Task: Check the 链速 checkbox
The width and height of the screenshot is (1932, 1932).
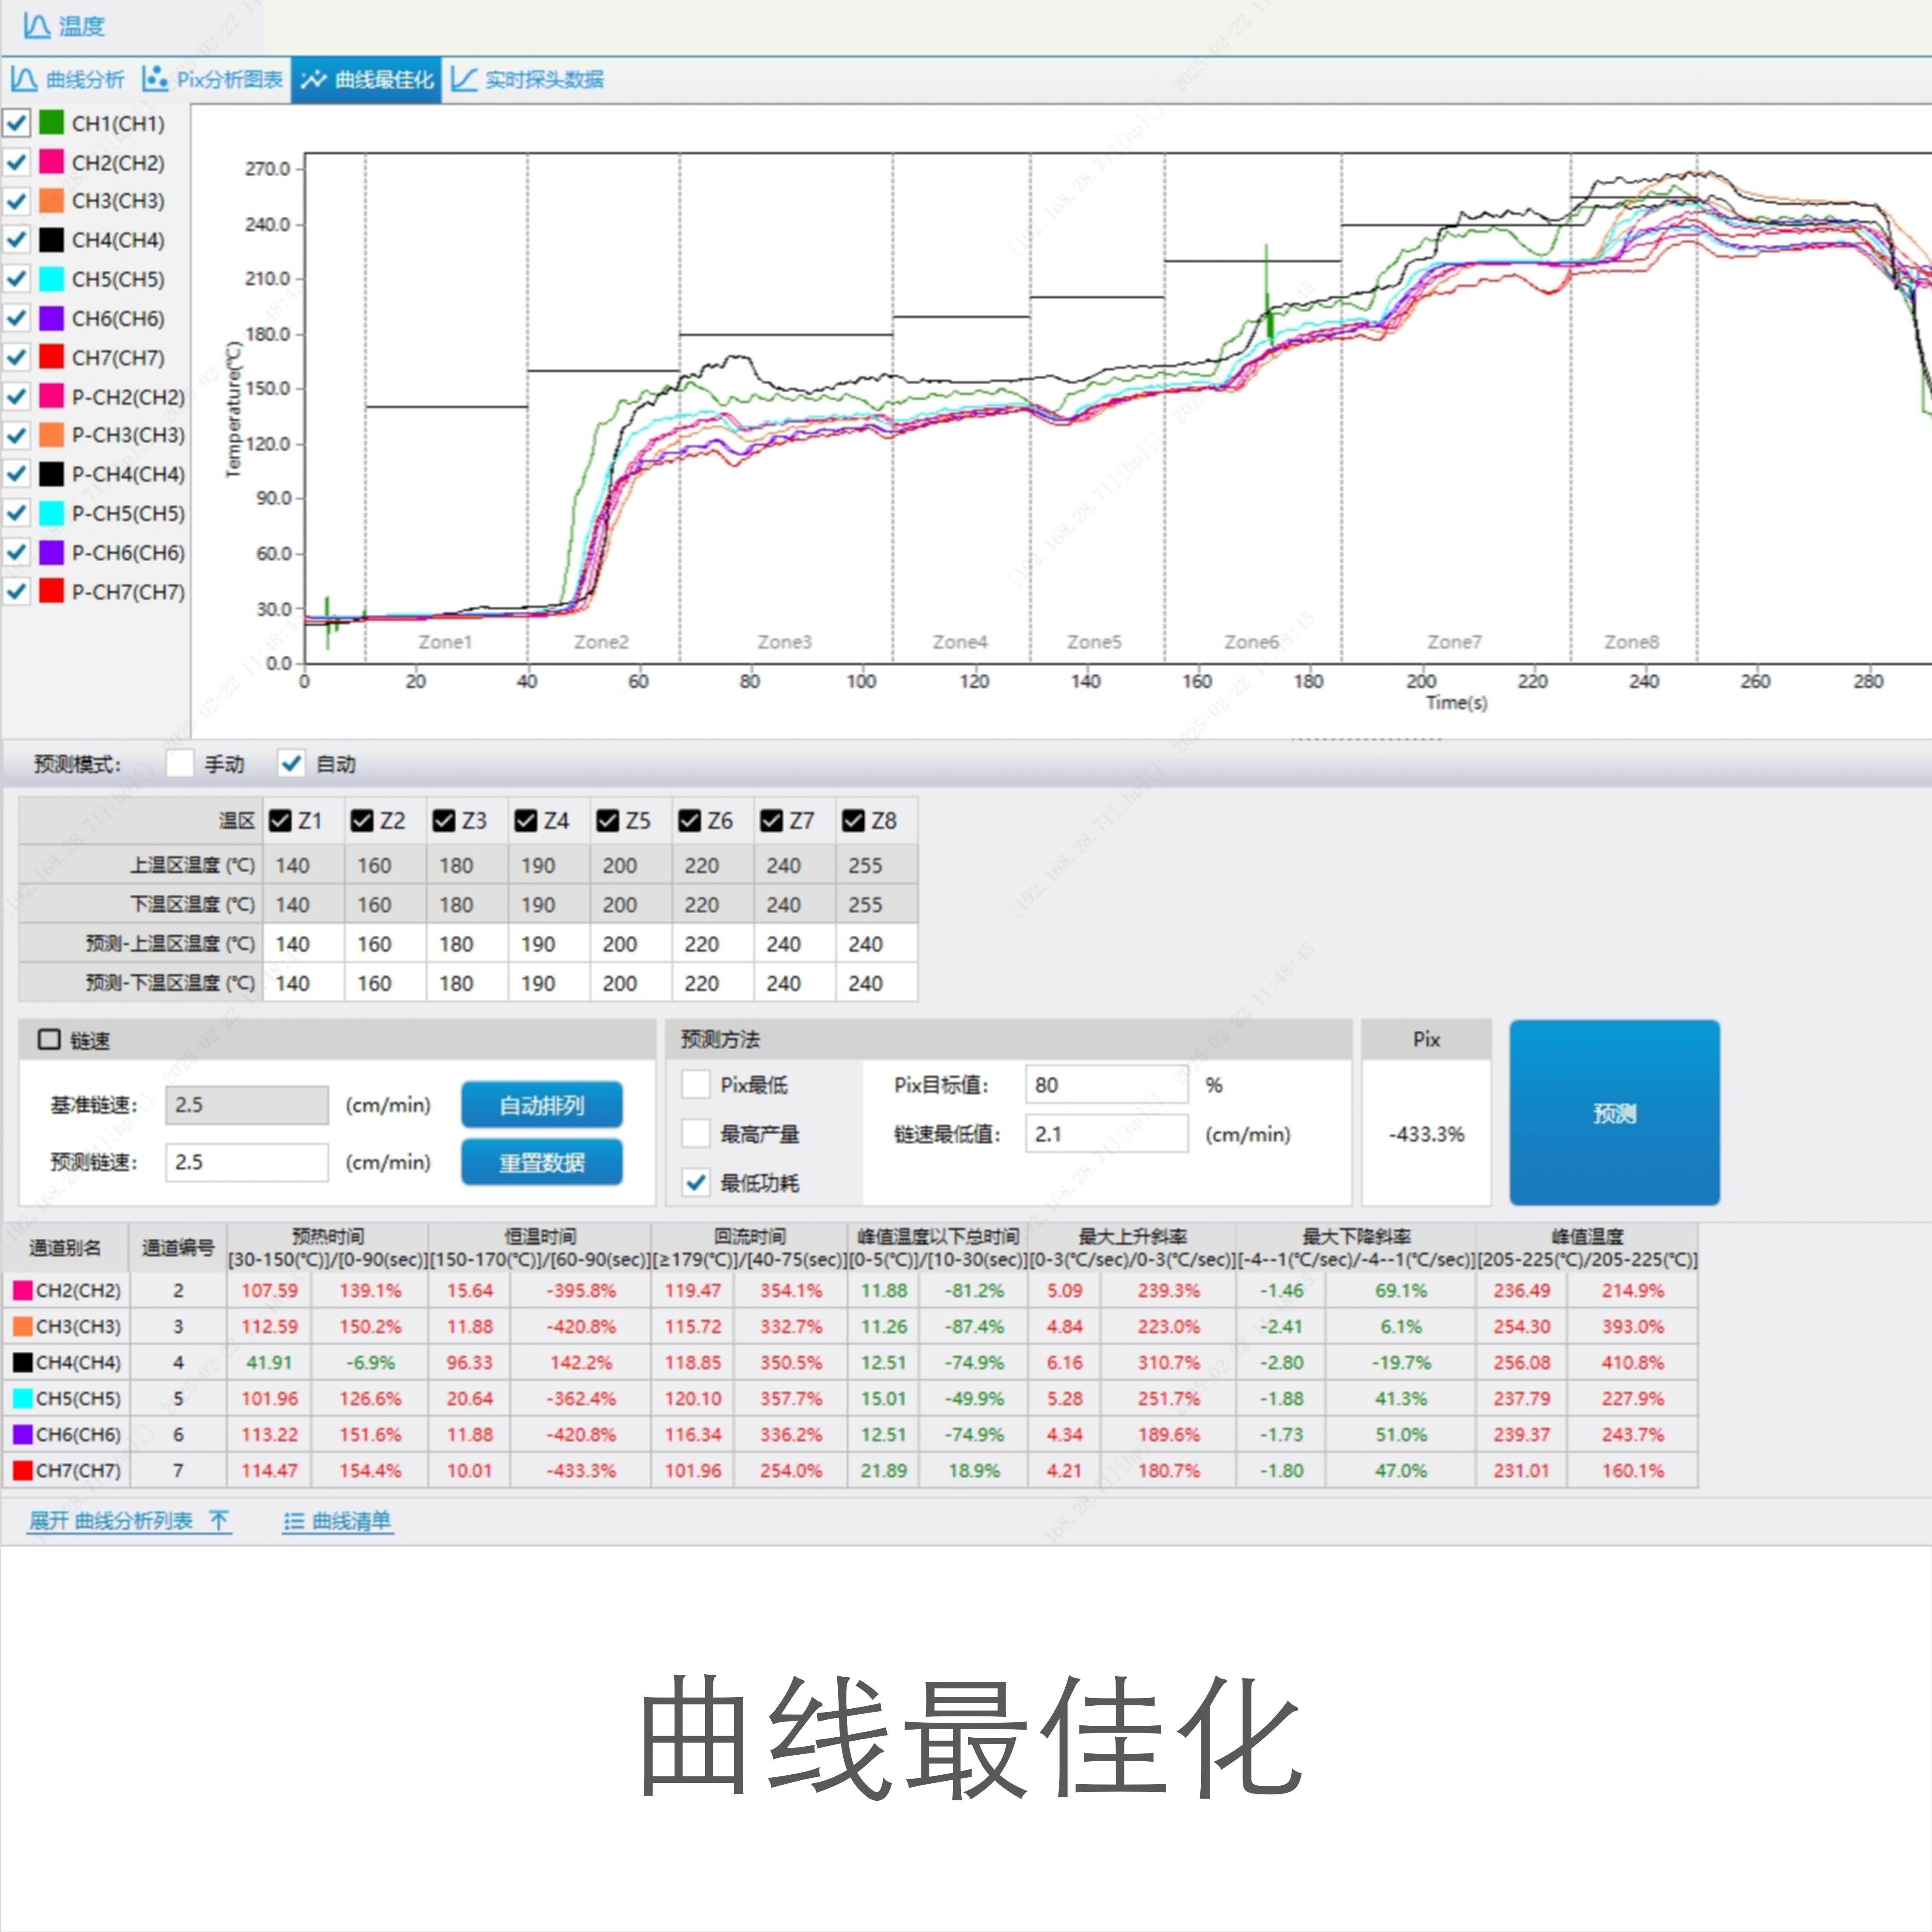Action: pyautogui.click(x=49, y=1040)
